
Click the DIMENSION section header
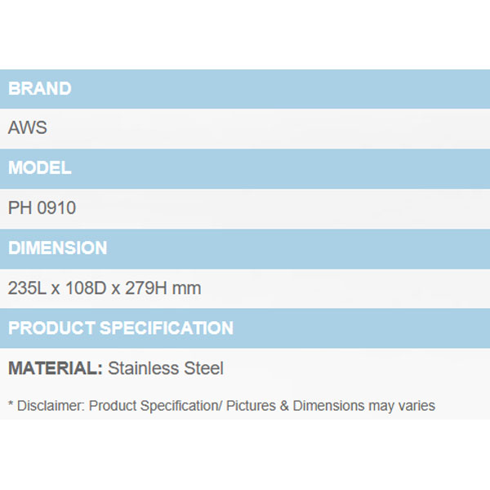point(58,248)
